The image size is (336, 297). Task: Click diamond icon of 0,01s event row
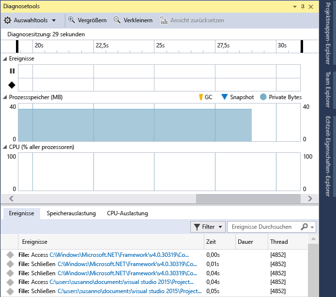tap(10, 264)
